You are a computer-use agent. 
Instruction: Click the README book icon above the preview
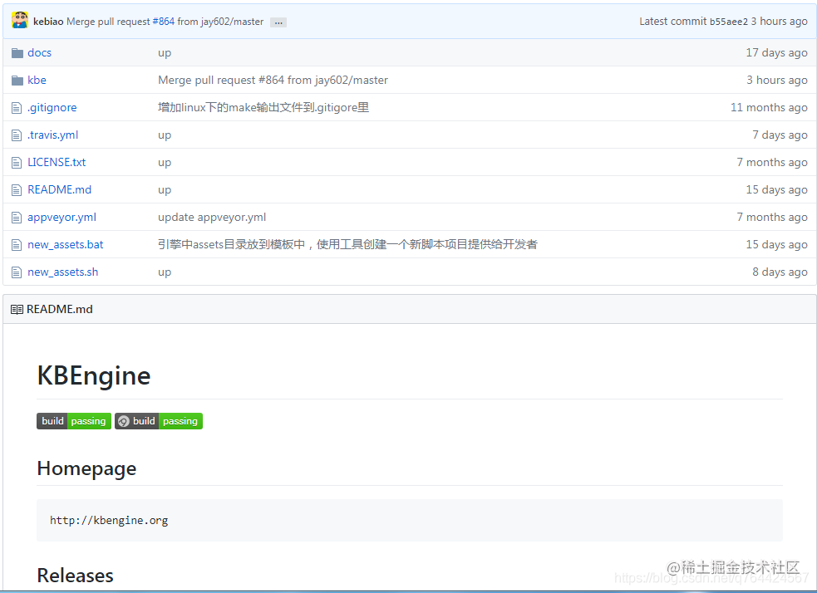(x=17, y=308)
